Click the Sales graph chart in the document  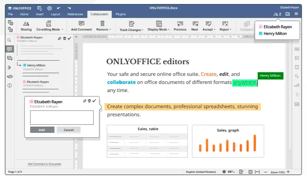click(228, 141)
